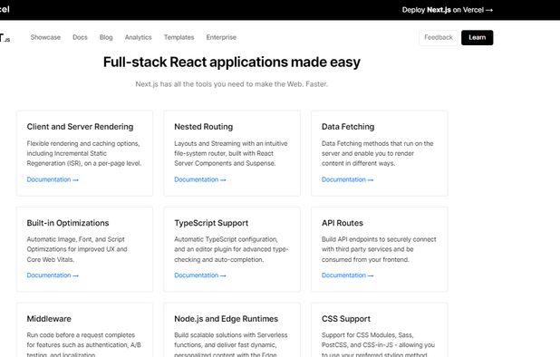
Task: Open the Enterprise nav link
Action: pos(221,37)
